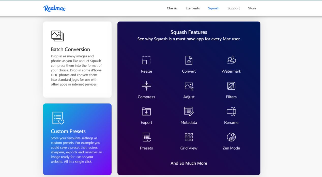The height and width of the screenshot is (177, 322).
Task: Click the Resize label
Action: coord(146,71)
